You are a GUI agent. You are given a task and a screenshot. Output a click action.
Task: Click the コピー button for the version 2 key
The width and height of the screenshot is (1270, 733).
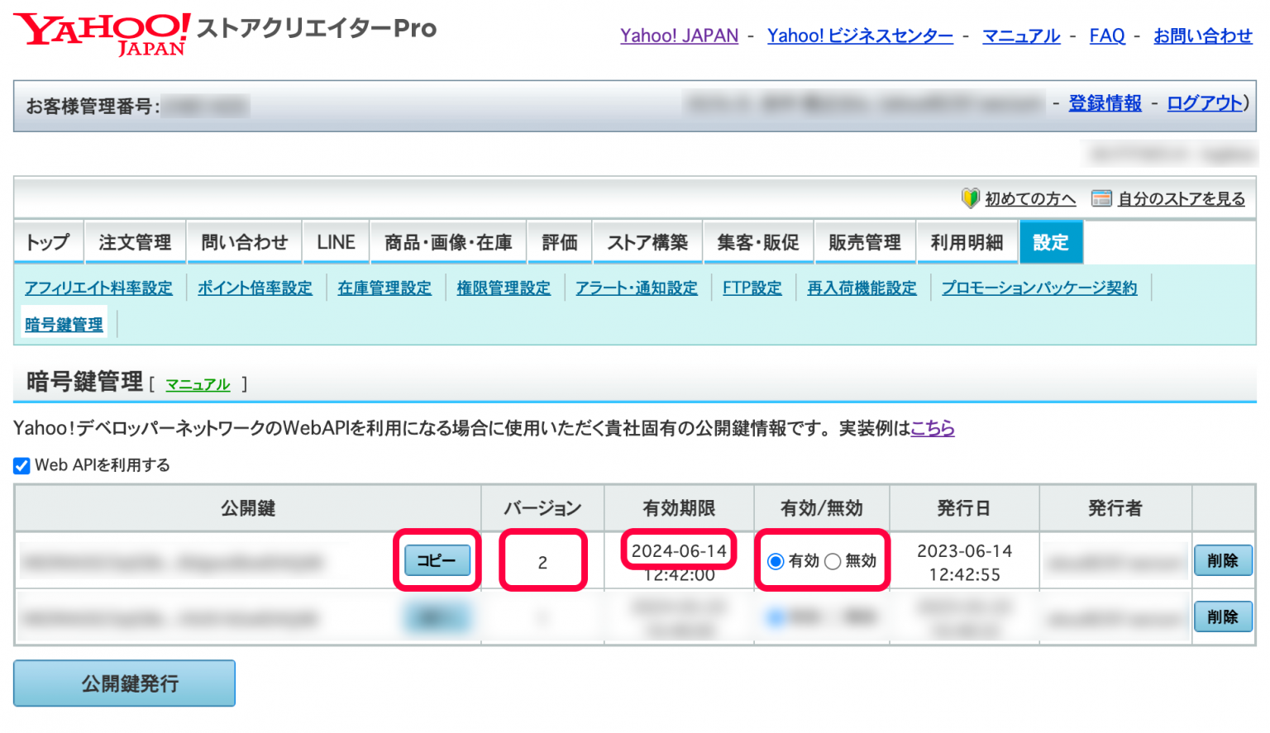(x=437, y=559)
